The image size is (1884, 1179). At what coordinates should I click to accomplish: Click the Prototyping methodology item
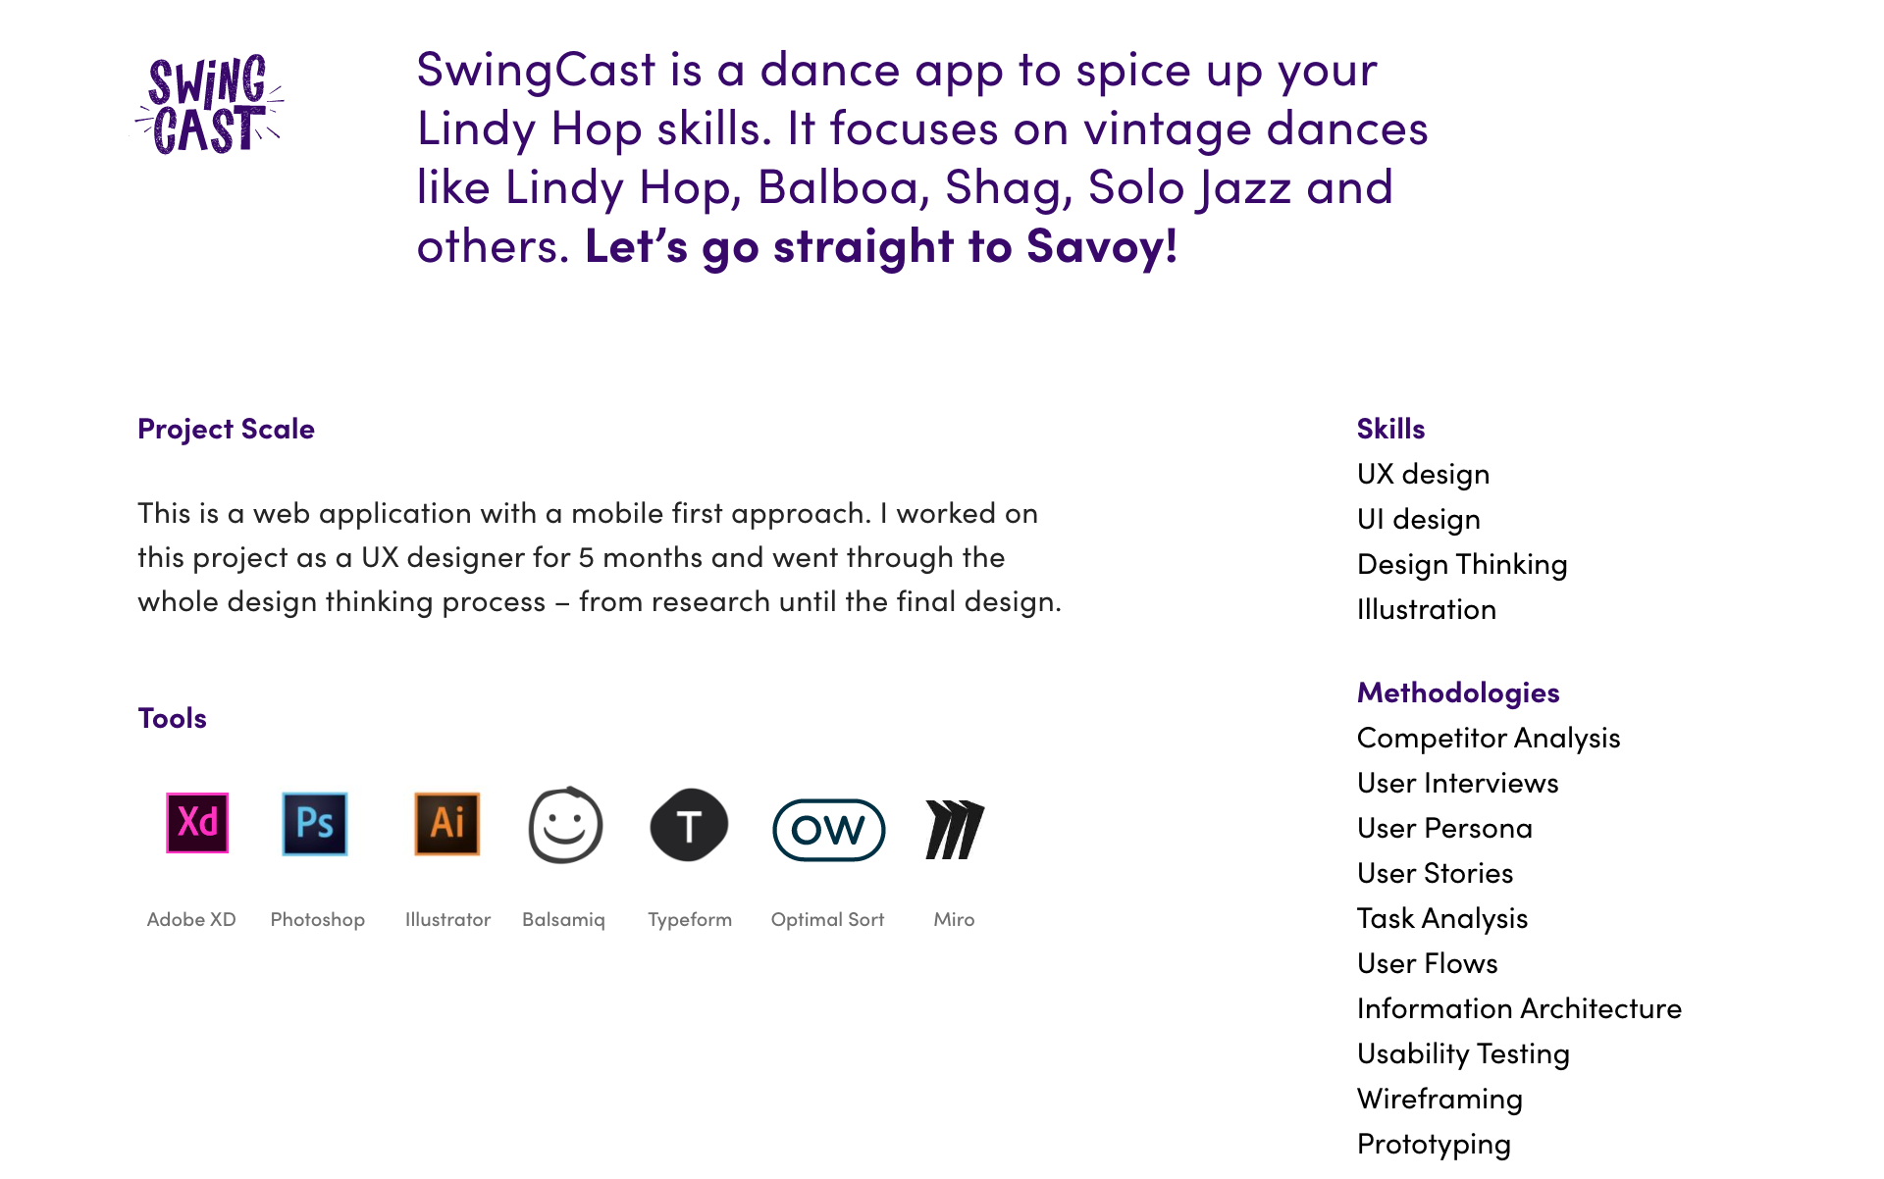(x=1434, y=1144)
